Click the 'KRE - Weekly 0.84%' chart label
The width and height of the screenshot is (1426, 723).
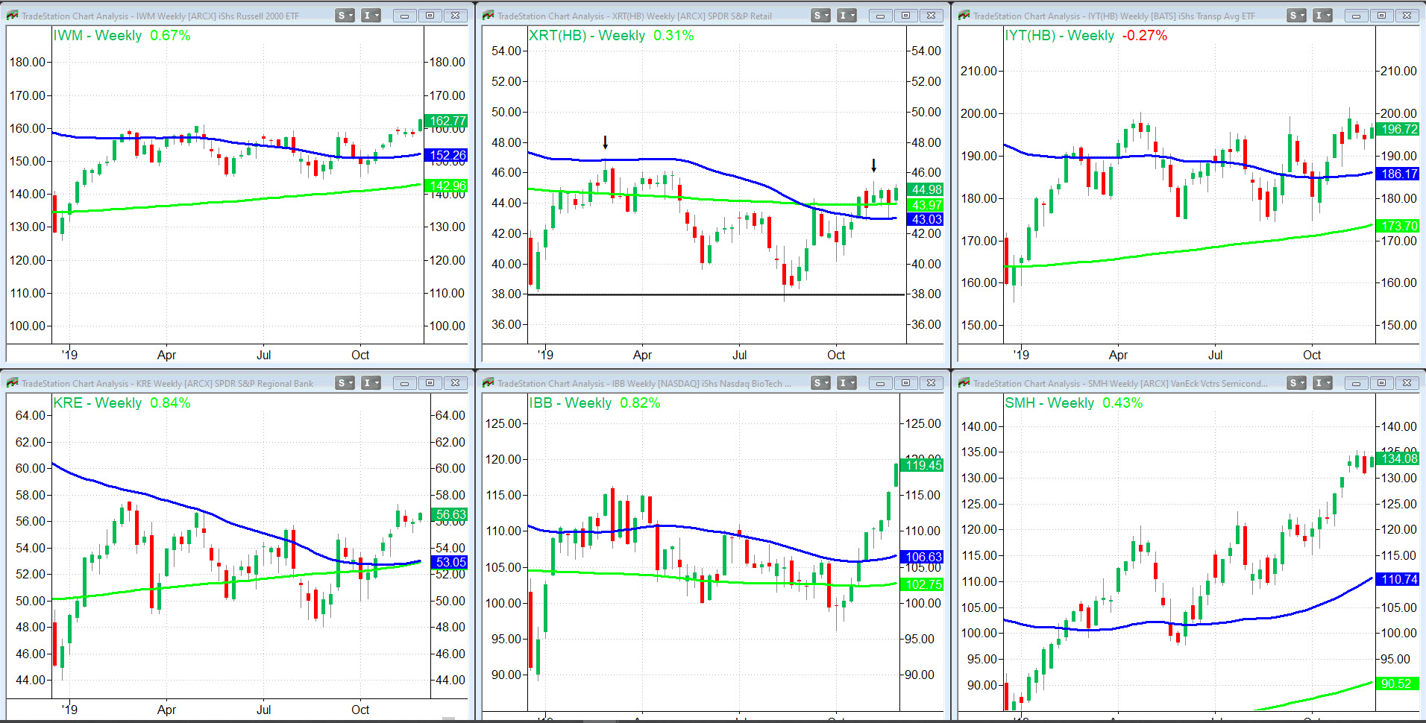point(122,403)
